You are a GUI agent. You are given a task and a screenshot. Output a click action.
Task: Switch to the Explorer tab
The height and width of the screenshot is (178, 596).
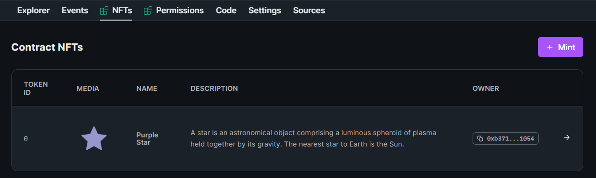tap(33, 10)
